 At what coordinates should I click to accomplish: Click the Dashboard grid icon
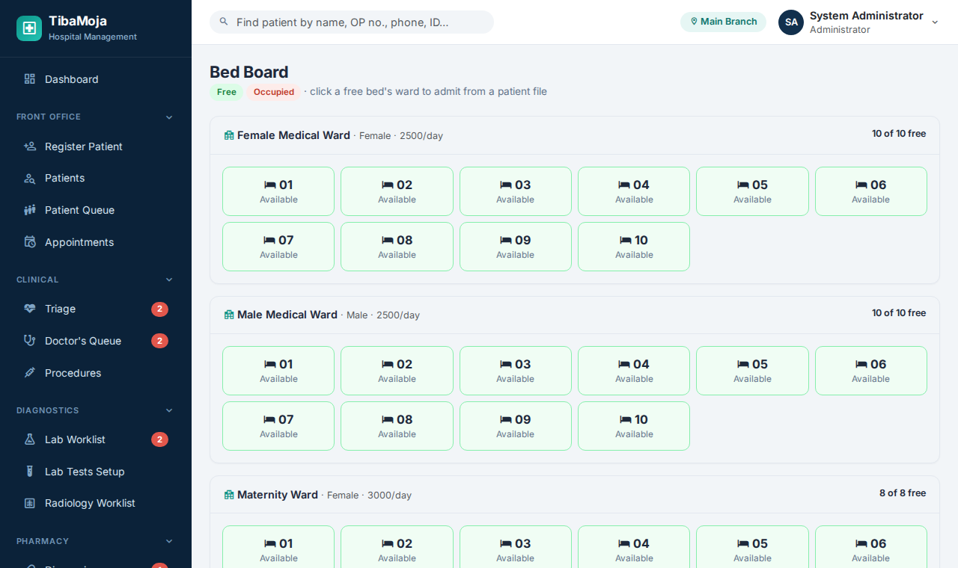[30, 79]
